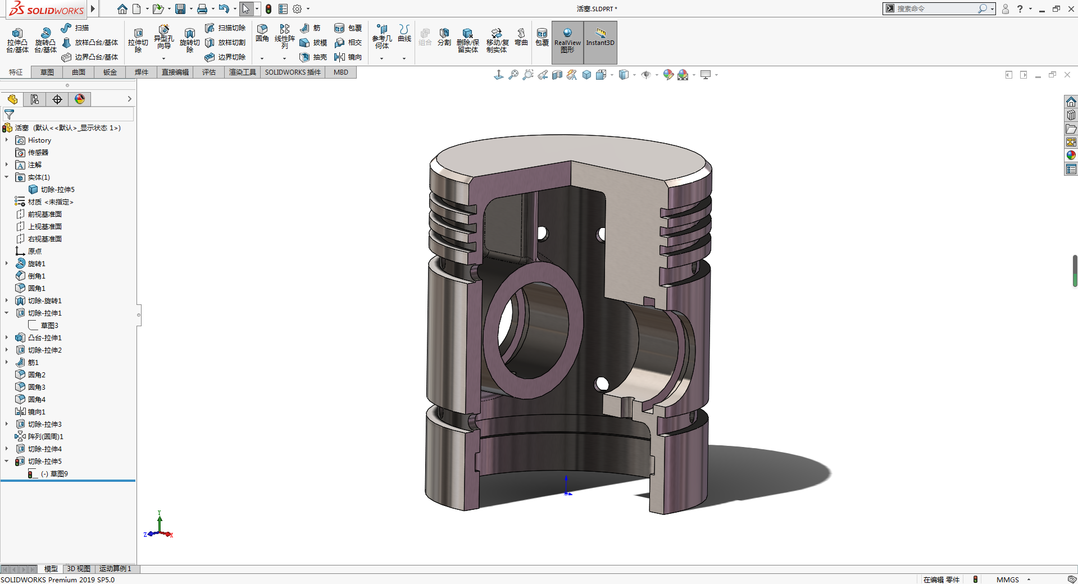1078x584 pixels.
Task: Click the home icon in task pane
Action: pyautogui.click(x=1071, y=102)
